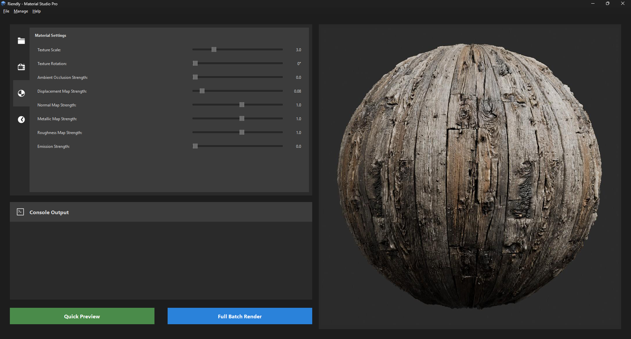This screenshot has height=339, width=631.
Task: Open the Help menu
Action: 36,11
